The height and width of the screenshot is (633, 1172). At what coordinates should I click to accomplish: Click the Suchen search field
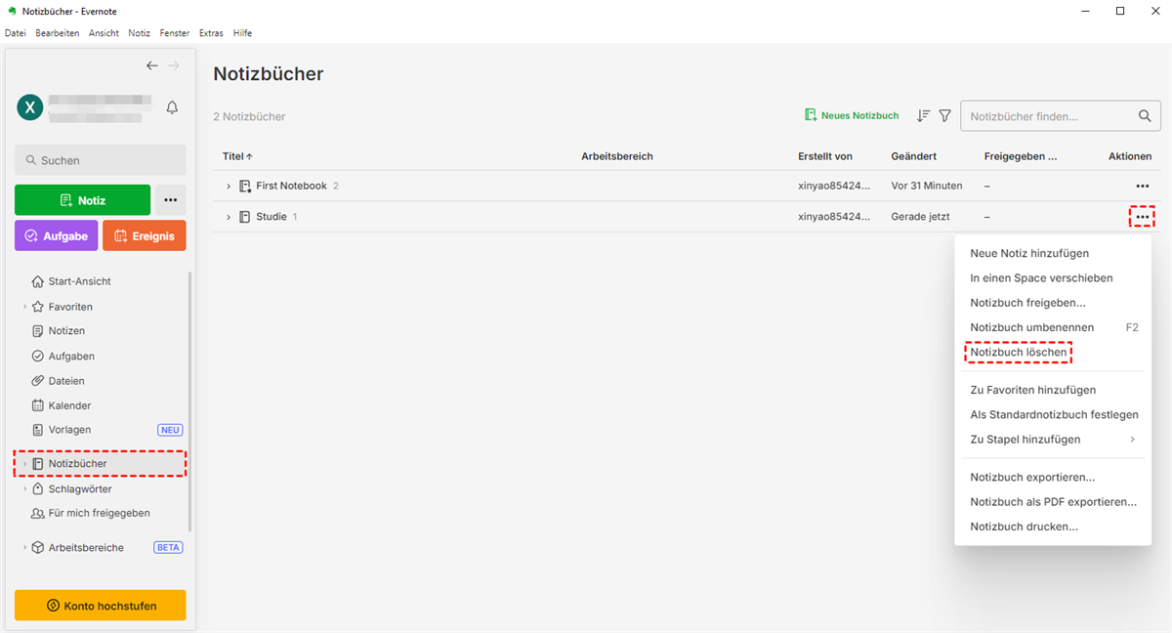(x=100, y=160)
